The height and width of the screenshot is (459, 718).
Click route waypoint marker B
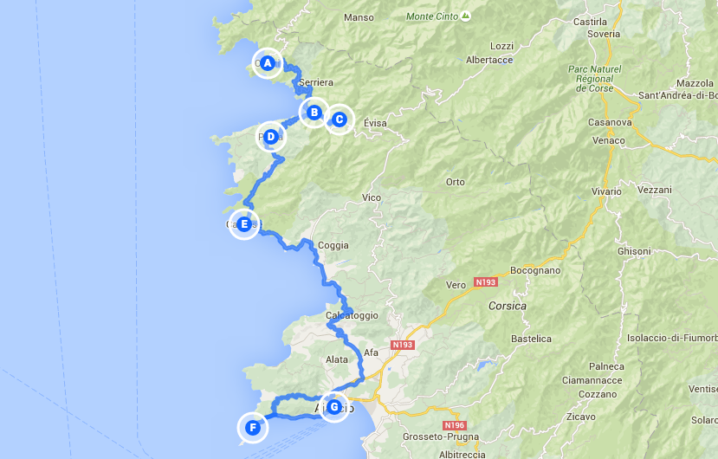point(314,113)
